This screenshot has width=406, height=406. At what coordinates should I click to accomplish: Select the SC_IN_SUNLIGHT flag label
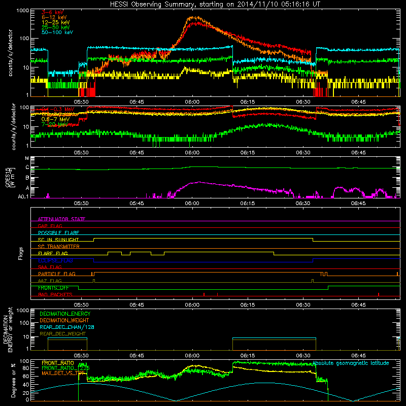58,240
